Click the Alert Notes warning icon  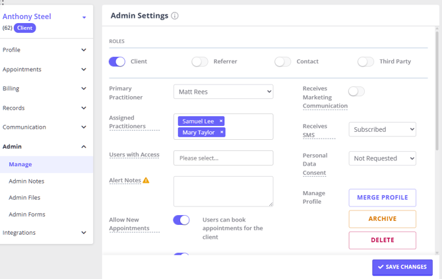pos(146,180)
